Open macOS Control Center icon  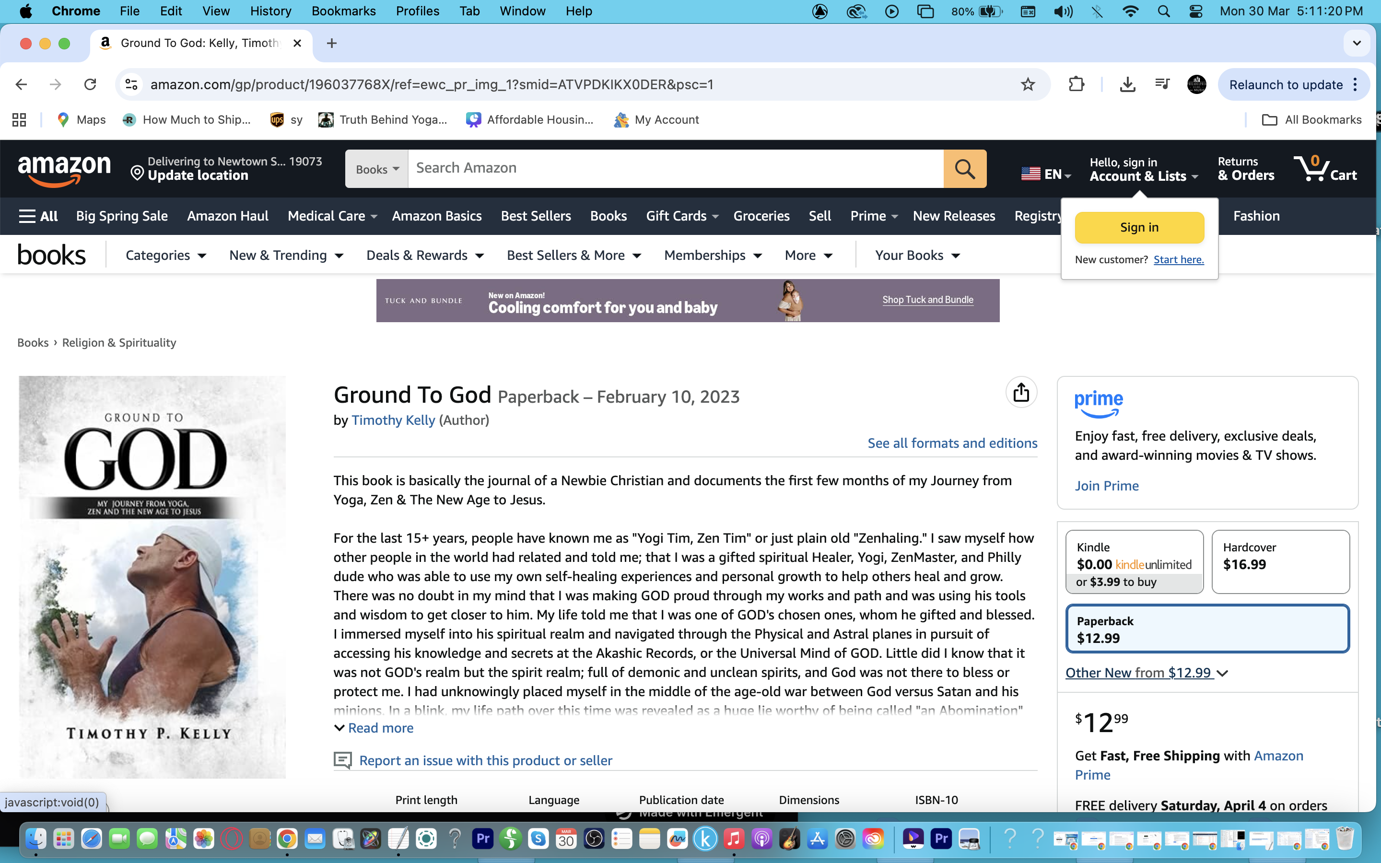pos(1195,12)
